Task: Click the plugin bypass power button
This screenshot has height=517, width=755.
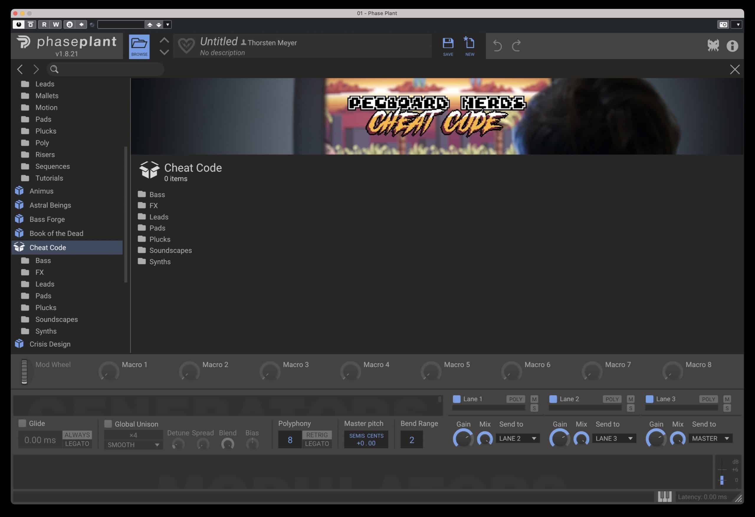Action: (x=19, y=25)
